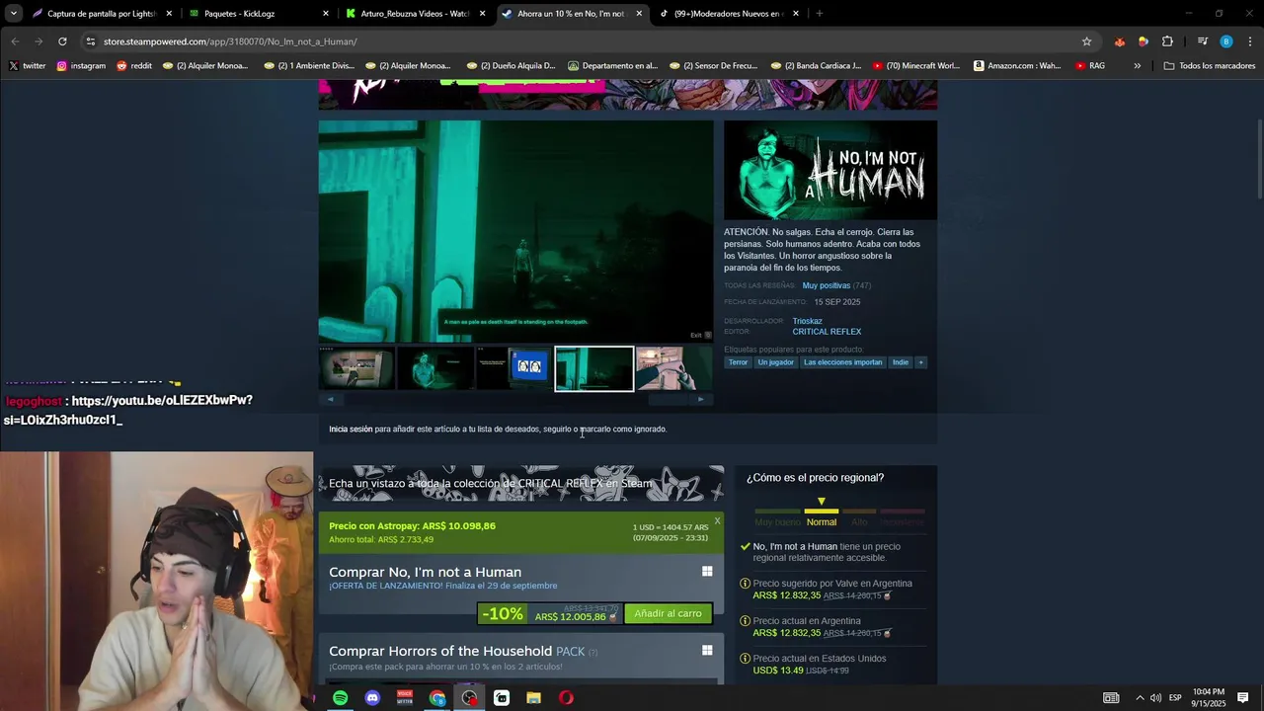The height and width of the screenshot is (711, 1264).
Task: Click the browser forward arrow
Action: click(x=39, y=41)
